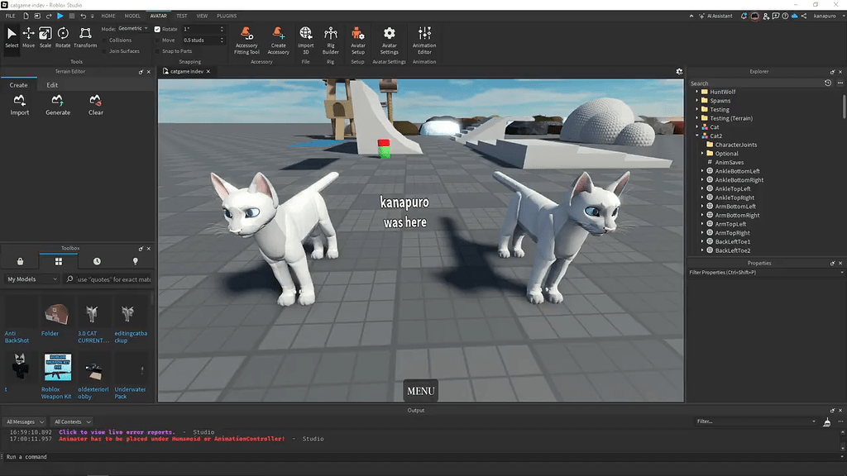This screenshot has width=847, height=476.
Task: Expand the Spawns folder
Action: click(696, 100)
